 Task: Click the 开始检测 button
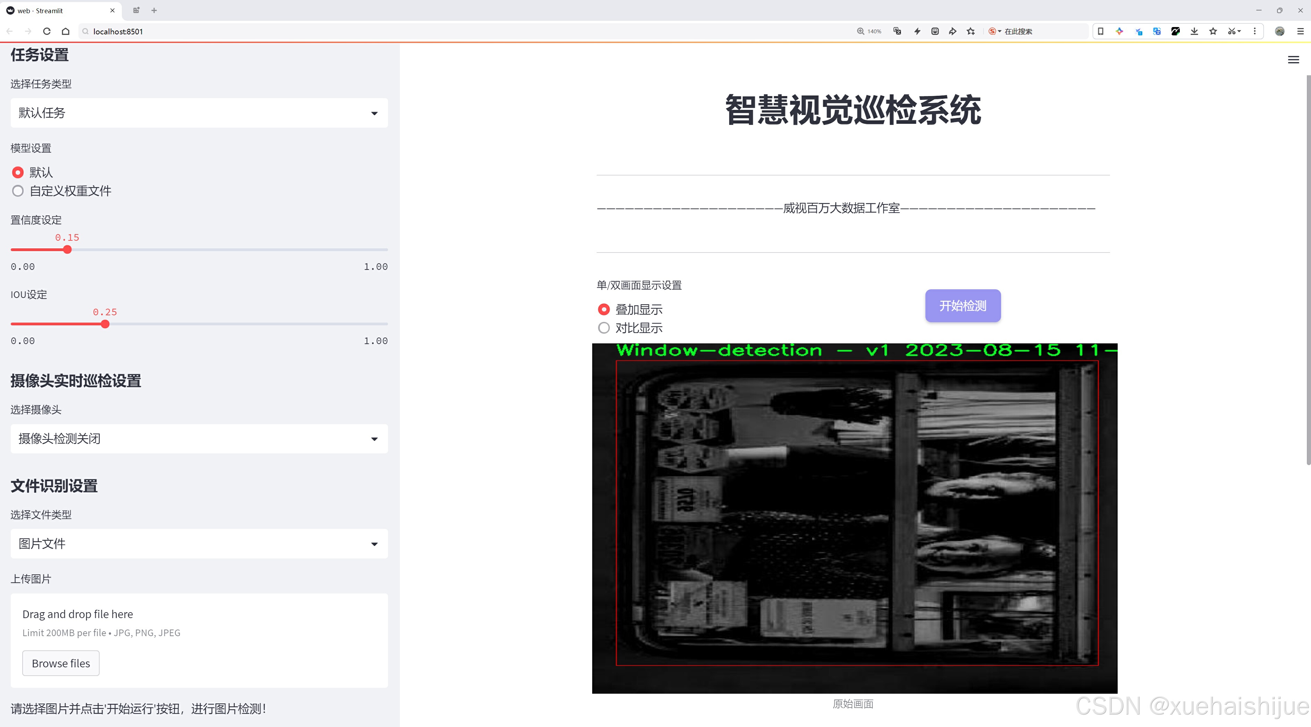[x=963, y=306]
